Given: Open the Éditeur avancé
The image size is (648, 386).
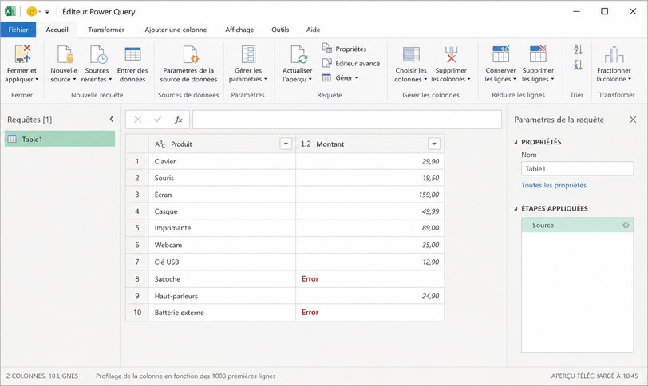Looking at the screenshot, I should pos(351,63).
